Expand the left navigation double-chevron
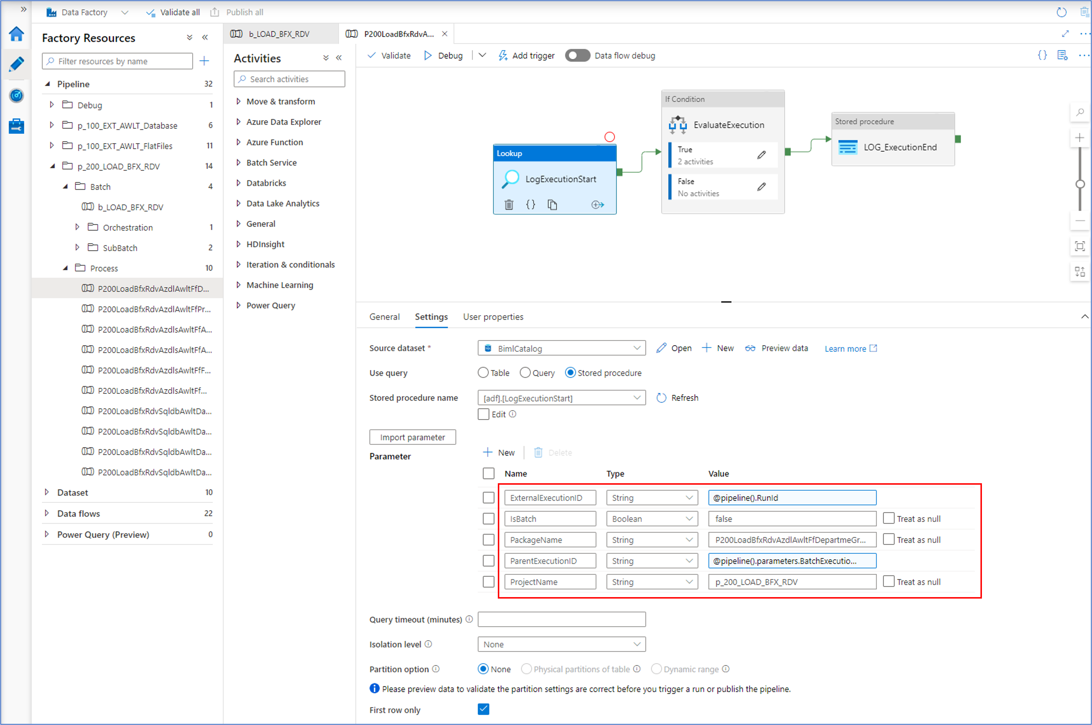The image size is (1092, 725). (23, 9)
